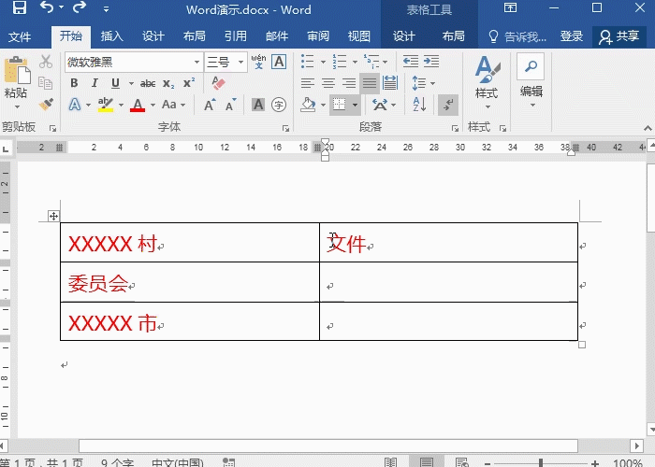Toggle superscript formatting
Image resolution: width=655 pixels, height=467 pixels.
pyautogui.click(x=189, y=83)
